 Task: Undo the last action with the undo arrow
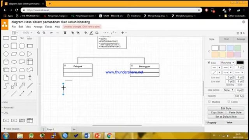point(51,33)
